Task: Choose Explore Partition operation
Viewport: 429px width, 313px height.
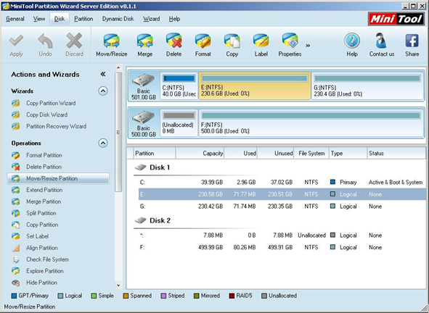Action: [x=45, y=271]
